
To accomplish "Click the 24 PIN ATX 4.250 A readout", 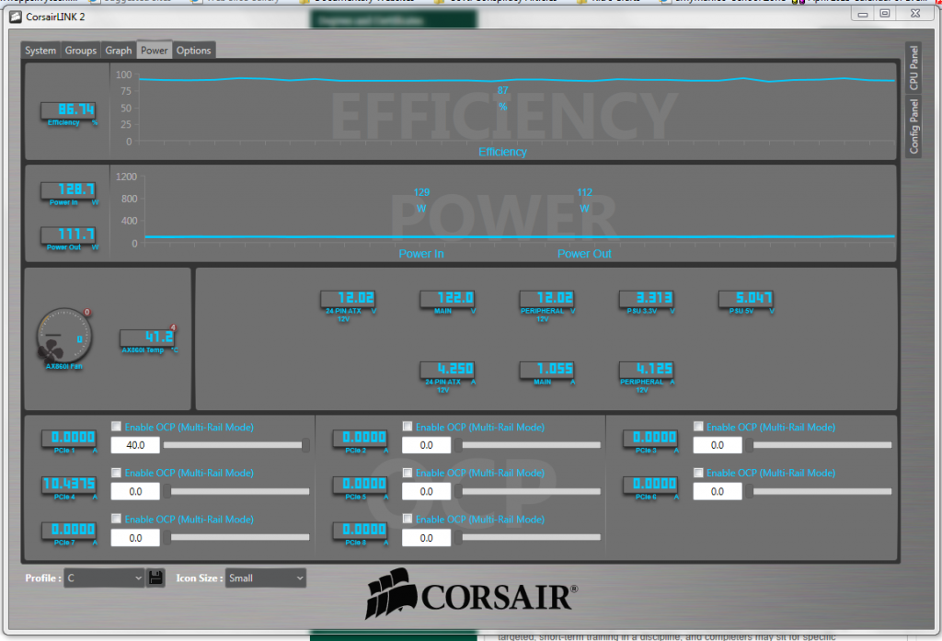I will coord(448,370).
